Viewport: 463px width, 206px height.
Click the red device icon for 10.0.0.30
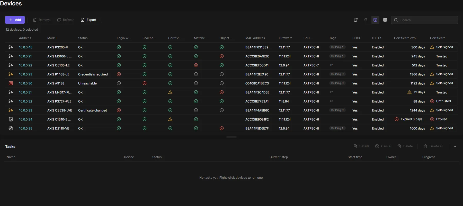[x=11, y=83]
